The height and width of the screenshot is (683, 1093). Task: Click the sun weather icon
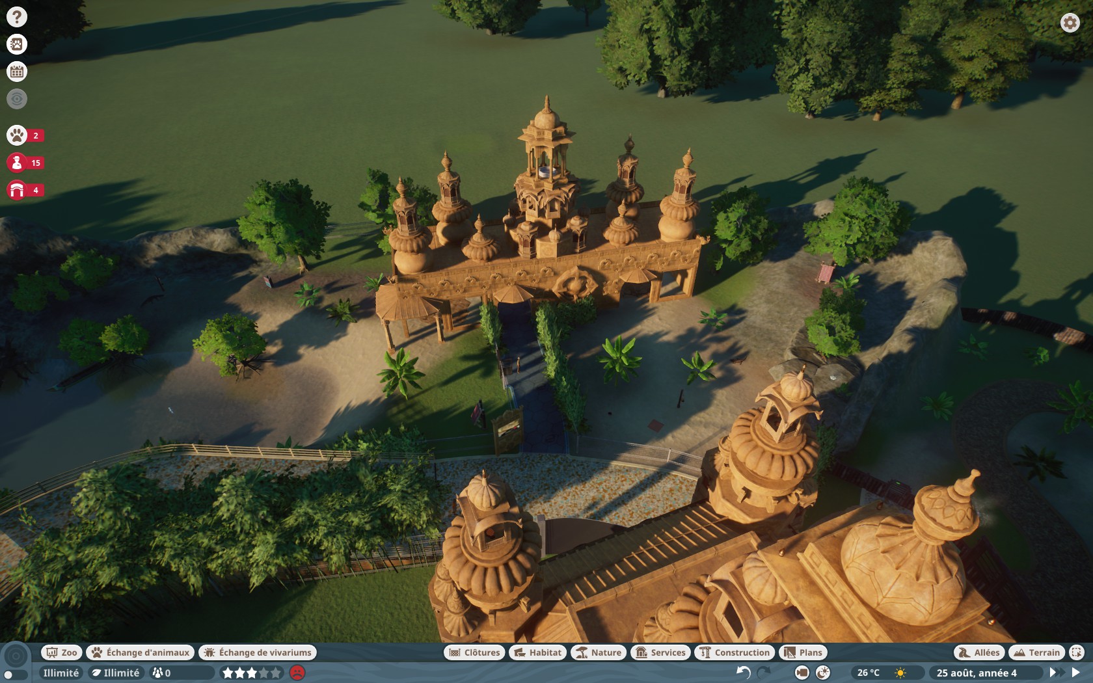(901, 673)
